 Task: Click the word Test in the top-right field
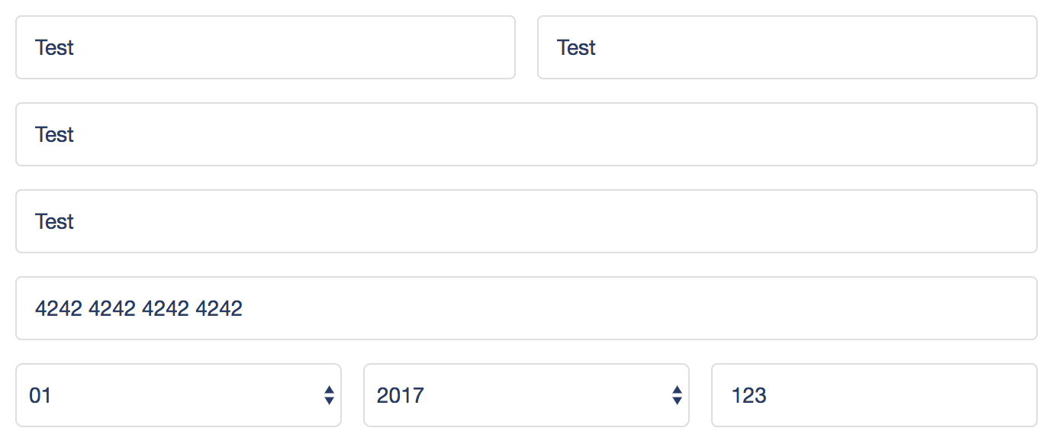[x=576, y=47]
